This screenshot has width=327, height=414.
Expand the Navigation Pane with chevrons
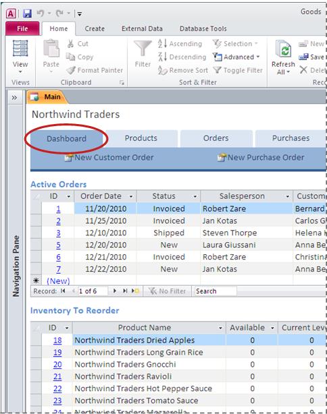pyautogui.click(x=14, y=98)
